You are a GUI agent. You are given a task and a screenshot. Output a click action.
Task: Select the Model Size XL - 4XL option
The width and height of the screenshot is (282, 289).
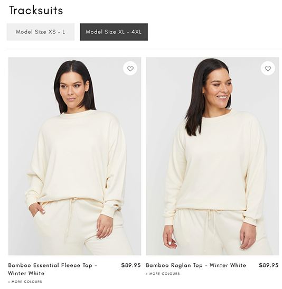[x=114, y=32]
